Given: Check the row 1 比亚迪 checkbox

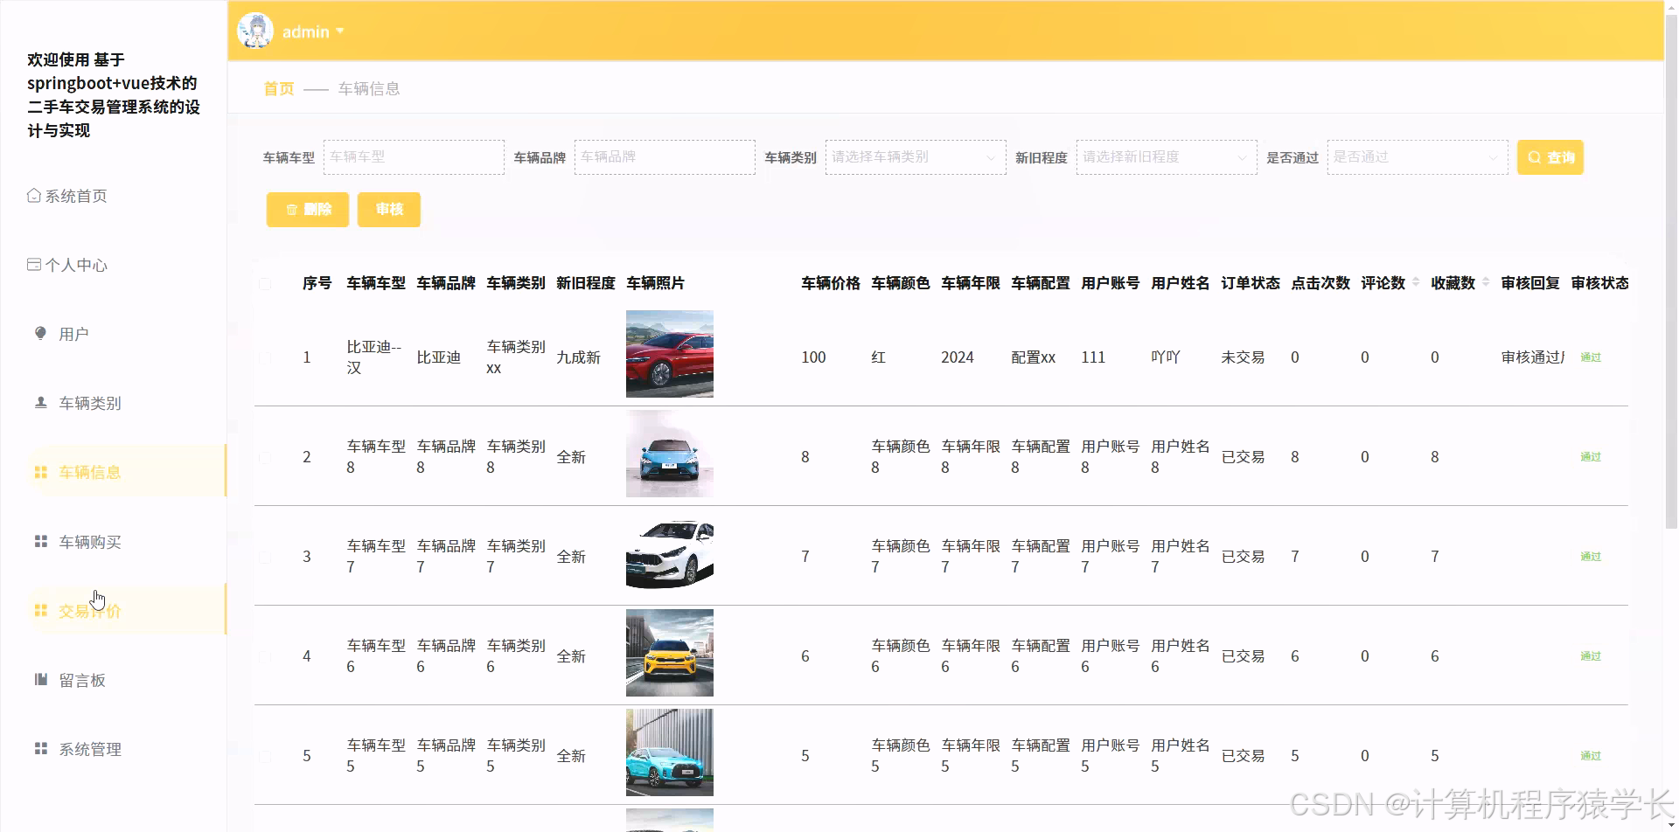Looking at the screenshot, I should [265, 357].
